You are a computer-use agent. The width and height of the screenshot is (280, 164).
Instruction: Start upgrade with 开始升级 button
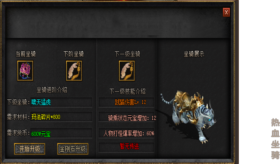pyautogui.click(x=30, y=149)
